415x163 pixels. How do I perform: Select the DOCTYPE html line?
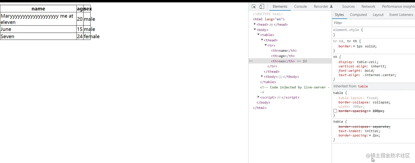268,14
